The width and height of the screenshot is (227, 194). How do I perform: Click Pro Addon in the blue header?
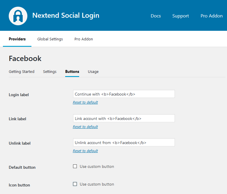coord(212,16)
